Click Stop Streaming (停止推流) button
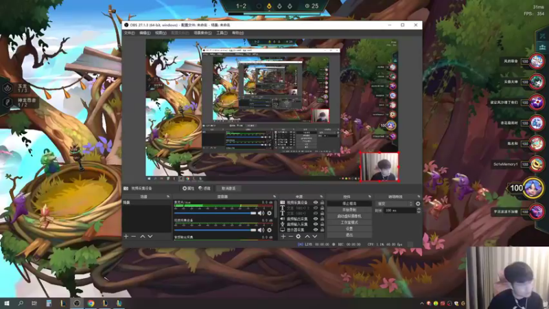The image size is (549, 309). click(349, 203)
